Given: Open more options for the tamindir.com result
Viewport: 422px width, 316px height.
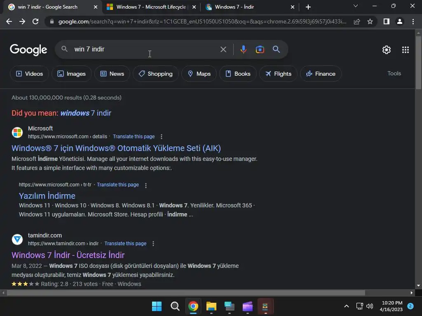Looking at the screenshot, I should 153,244.
